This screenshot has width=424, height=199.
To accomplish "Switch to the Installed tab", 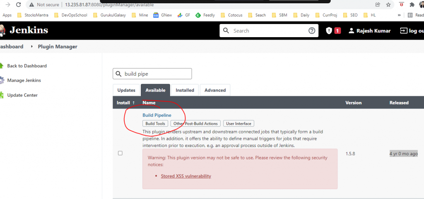I will (x=185, y=90).
